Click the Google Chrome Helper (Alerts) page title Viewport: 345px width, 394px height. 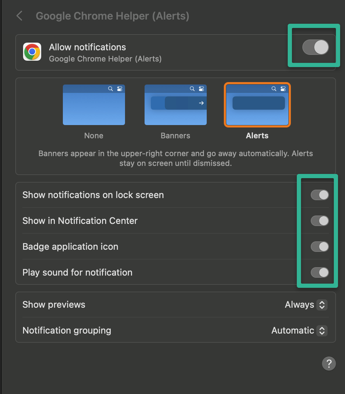click(x=112, y=16)
